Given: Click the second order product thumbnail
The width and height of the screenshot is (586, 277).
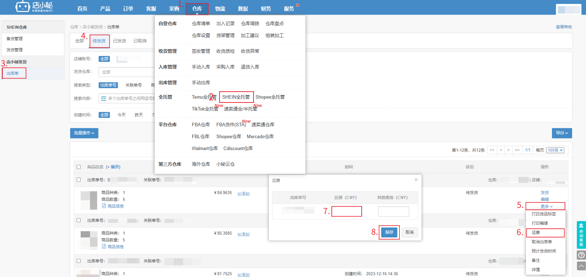Looking at the screenshot, I should click(89, 240).
